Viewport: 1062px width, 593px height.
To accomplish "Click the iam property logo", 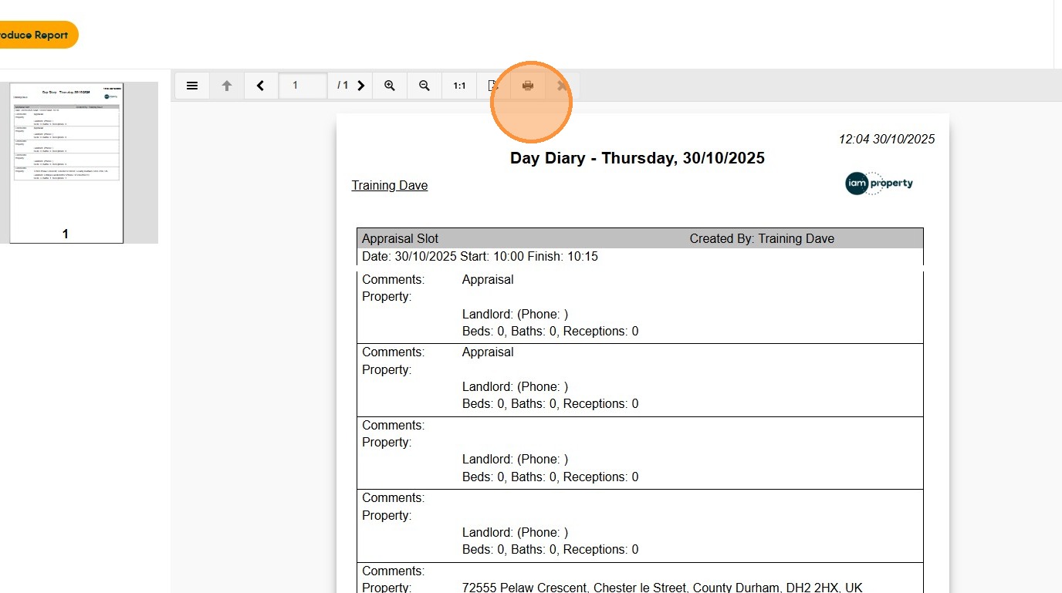I will click(x=879, y=184).
